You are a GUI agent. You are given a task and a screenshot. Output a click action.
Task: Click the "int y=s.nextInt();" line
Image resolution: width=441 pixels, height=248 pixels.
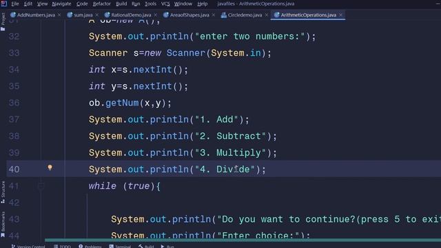coord(139,86)
